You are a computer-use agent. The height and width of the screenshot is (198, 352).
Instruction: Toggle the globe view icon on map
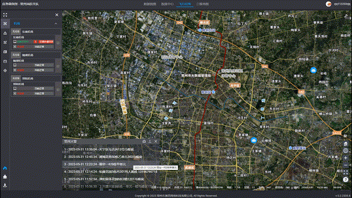pos(346,151)
